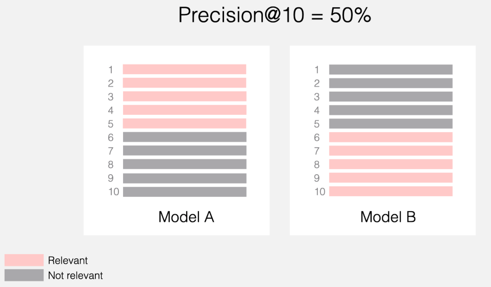
Task: Click Model A's rank 10 gray bar
Action: pos(185,192)
